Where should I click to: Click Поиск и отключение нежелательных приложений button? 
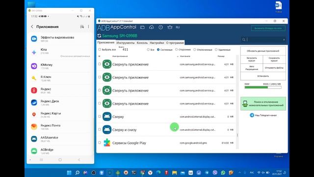(x=263, y=104)
